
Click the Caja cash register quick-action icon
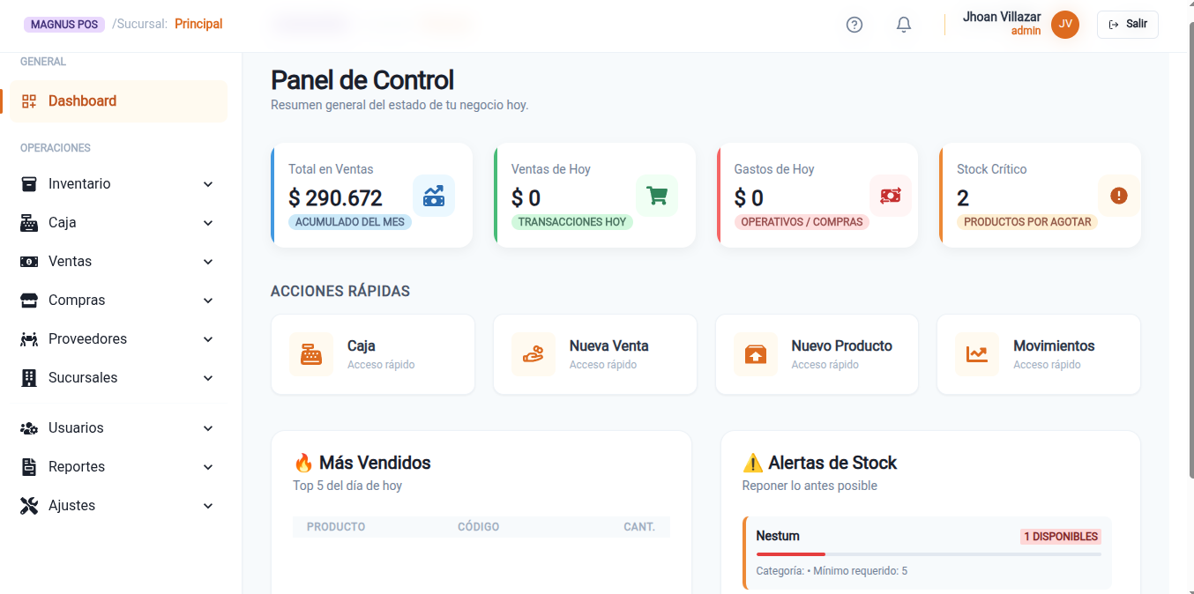tap(311, 354)
